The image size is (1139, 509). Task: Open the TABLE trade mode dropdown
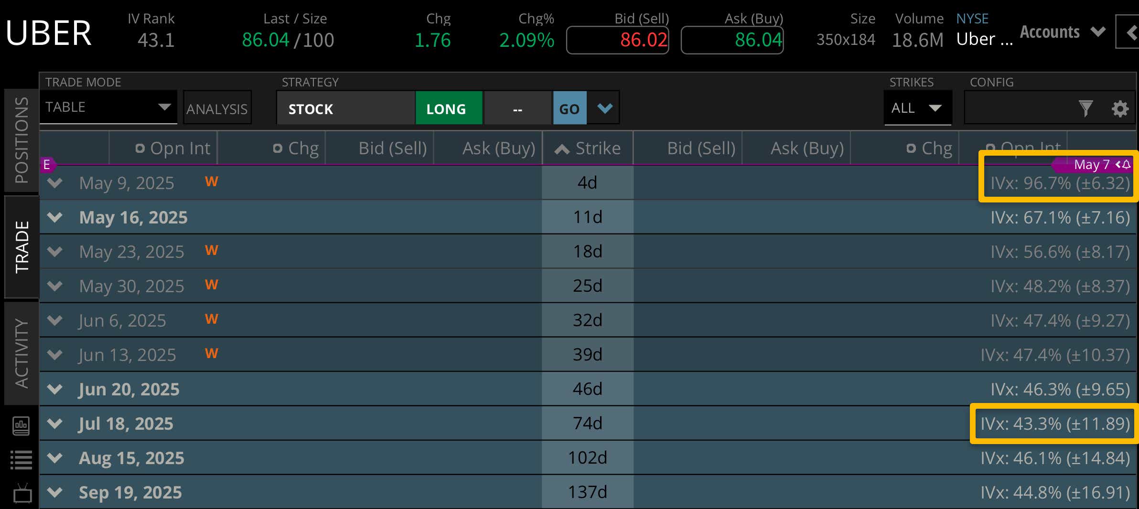108,107
